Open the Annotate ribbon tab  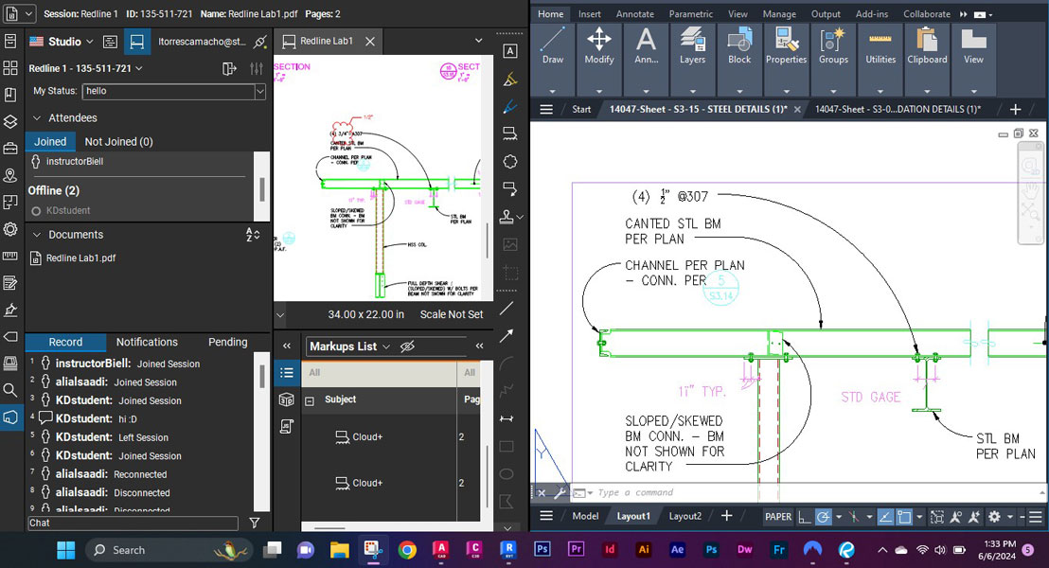[634, 14]
